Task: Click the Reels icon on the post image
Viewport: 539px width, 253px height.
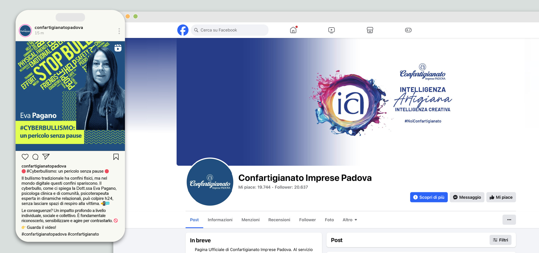Action: coord(118,48)
